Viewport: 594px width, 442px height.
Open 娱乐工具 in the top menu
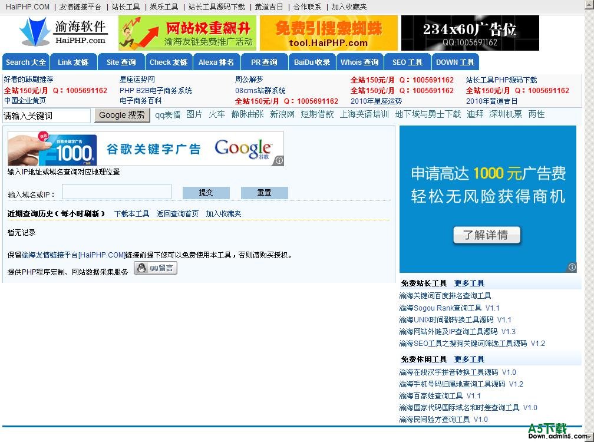click(x=164, y=7)
